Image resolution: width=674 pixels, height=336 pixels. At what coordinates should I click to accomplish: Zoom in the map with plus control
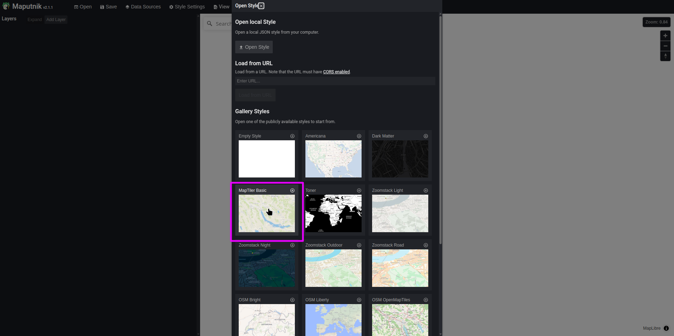665,36
